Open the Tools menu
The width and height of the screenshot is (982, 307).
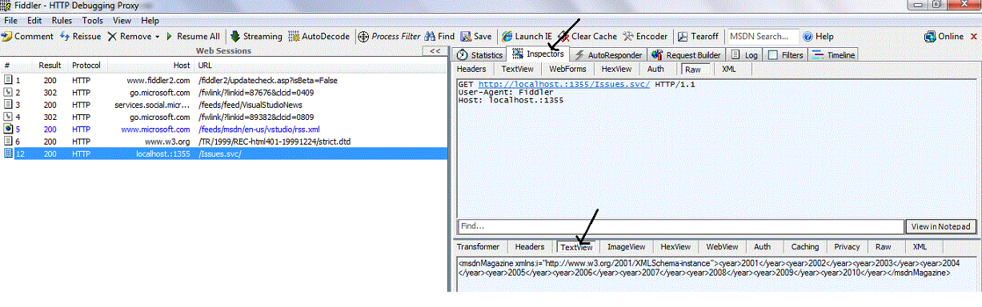(92, 20)
